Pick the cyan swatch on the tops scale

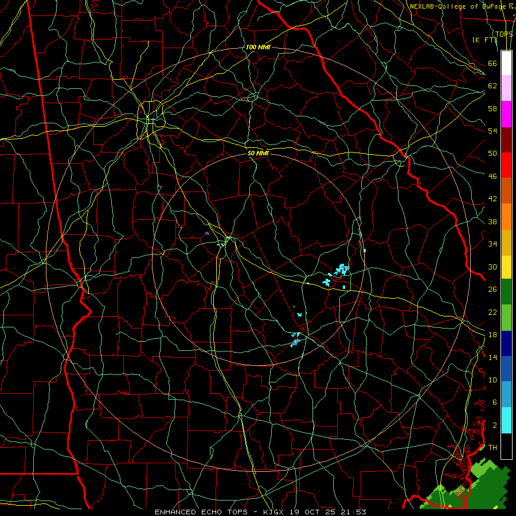(x=506, y=420)
